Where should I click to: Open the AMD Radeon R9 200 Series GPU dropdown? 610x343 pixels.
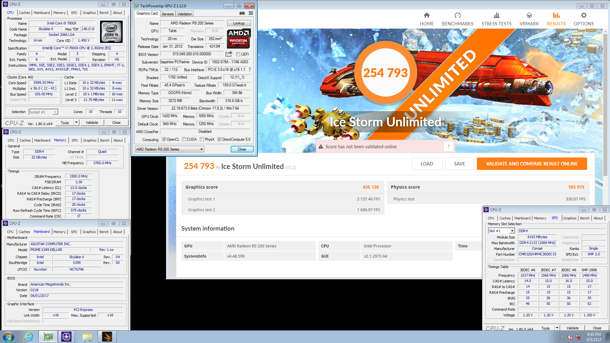(170, 149)
